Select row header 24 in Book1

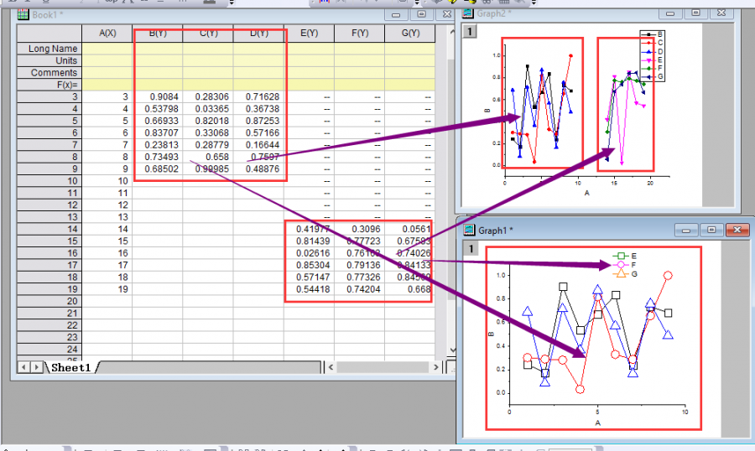click(49, 350)
